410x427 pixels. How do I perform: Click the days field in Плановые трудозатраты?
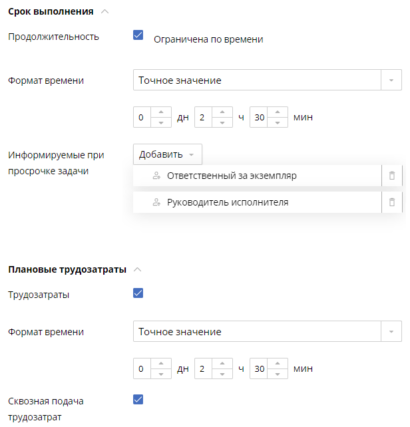(x=142, y=368)
